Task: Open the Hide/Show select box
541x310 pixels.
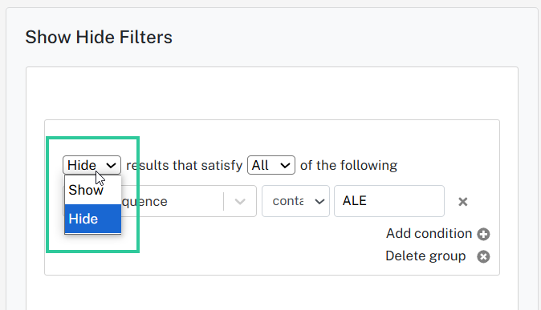Action: point(92,165)
